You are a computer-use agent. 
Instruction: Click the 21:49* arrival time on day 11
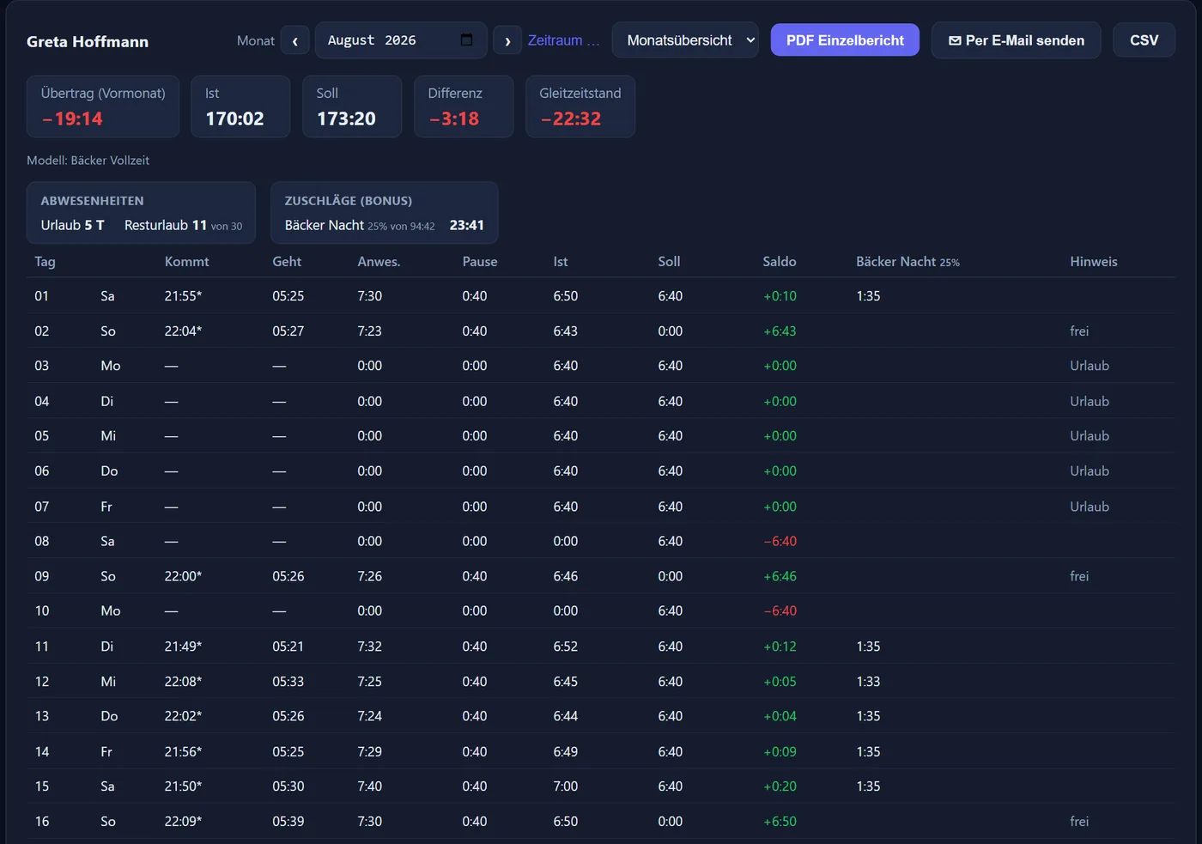pos(184,647)
